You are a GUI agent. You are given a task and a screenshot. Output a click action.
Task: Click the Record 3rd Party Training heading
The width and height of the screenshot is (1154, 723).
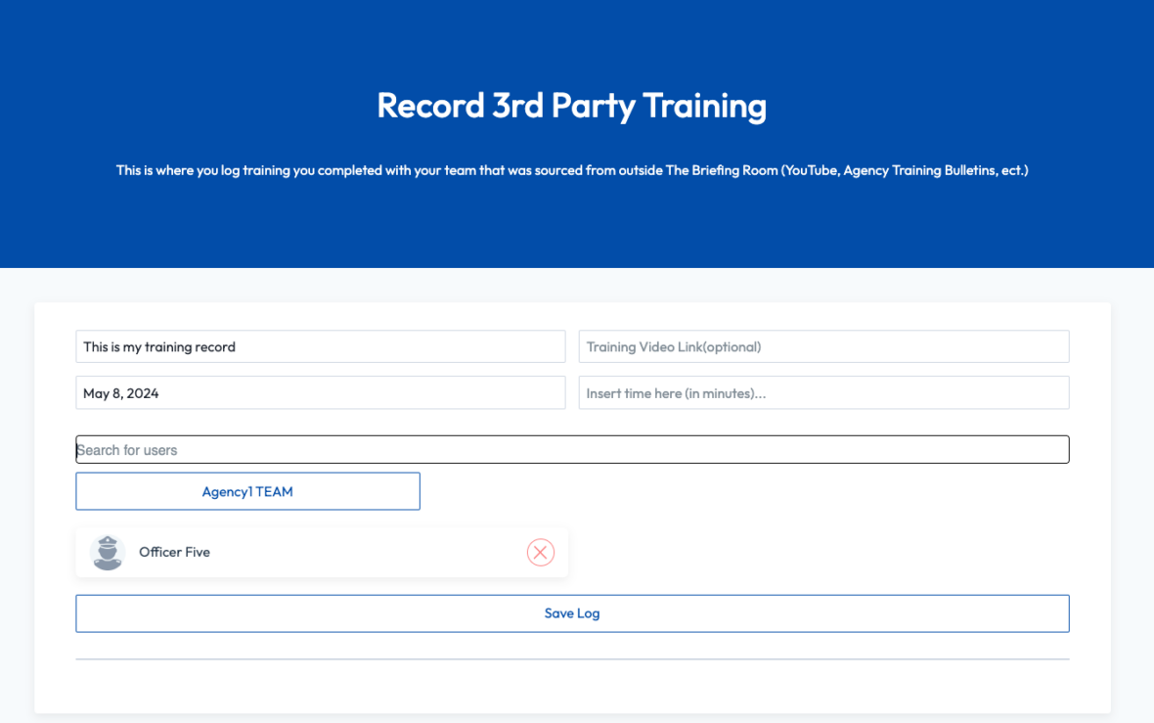point(571,106)
